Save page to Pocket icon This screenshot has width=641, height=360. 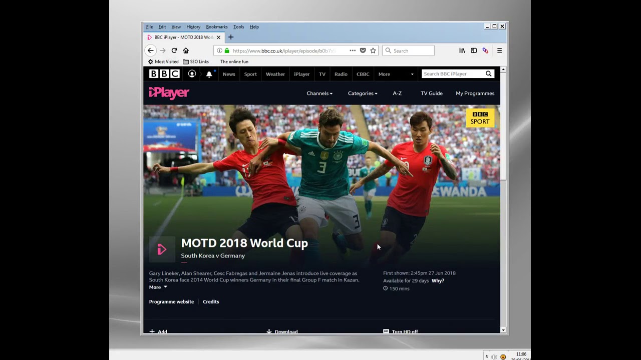(x=363, y=50)
